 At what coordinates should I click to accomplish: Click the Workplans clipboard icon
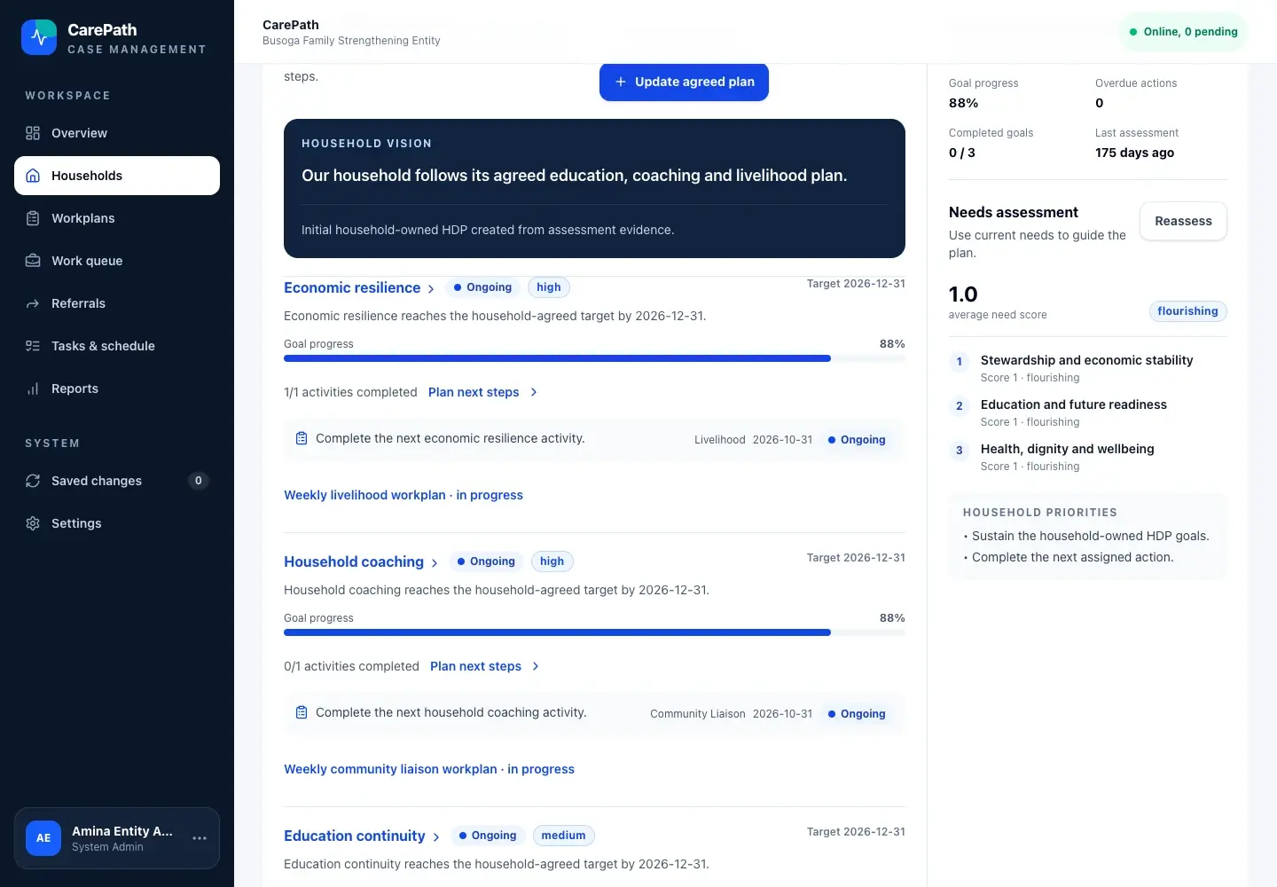coord(33,218)
